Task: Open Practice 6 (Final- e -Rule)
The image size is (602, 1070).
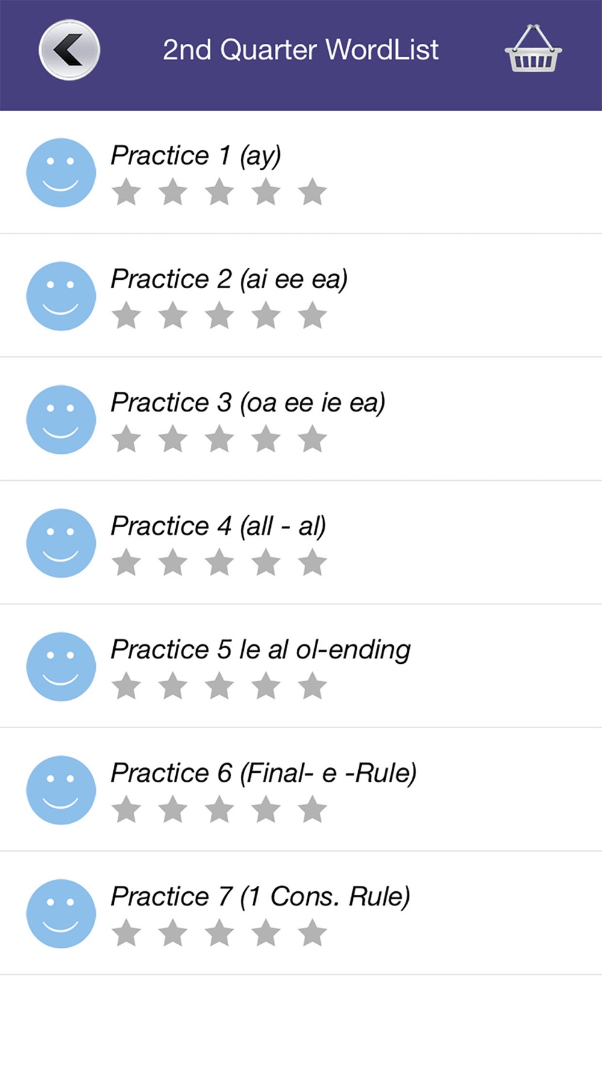Action: click(x=301, y=789)
